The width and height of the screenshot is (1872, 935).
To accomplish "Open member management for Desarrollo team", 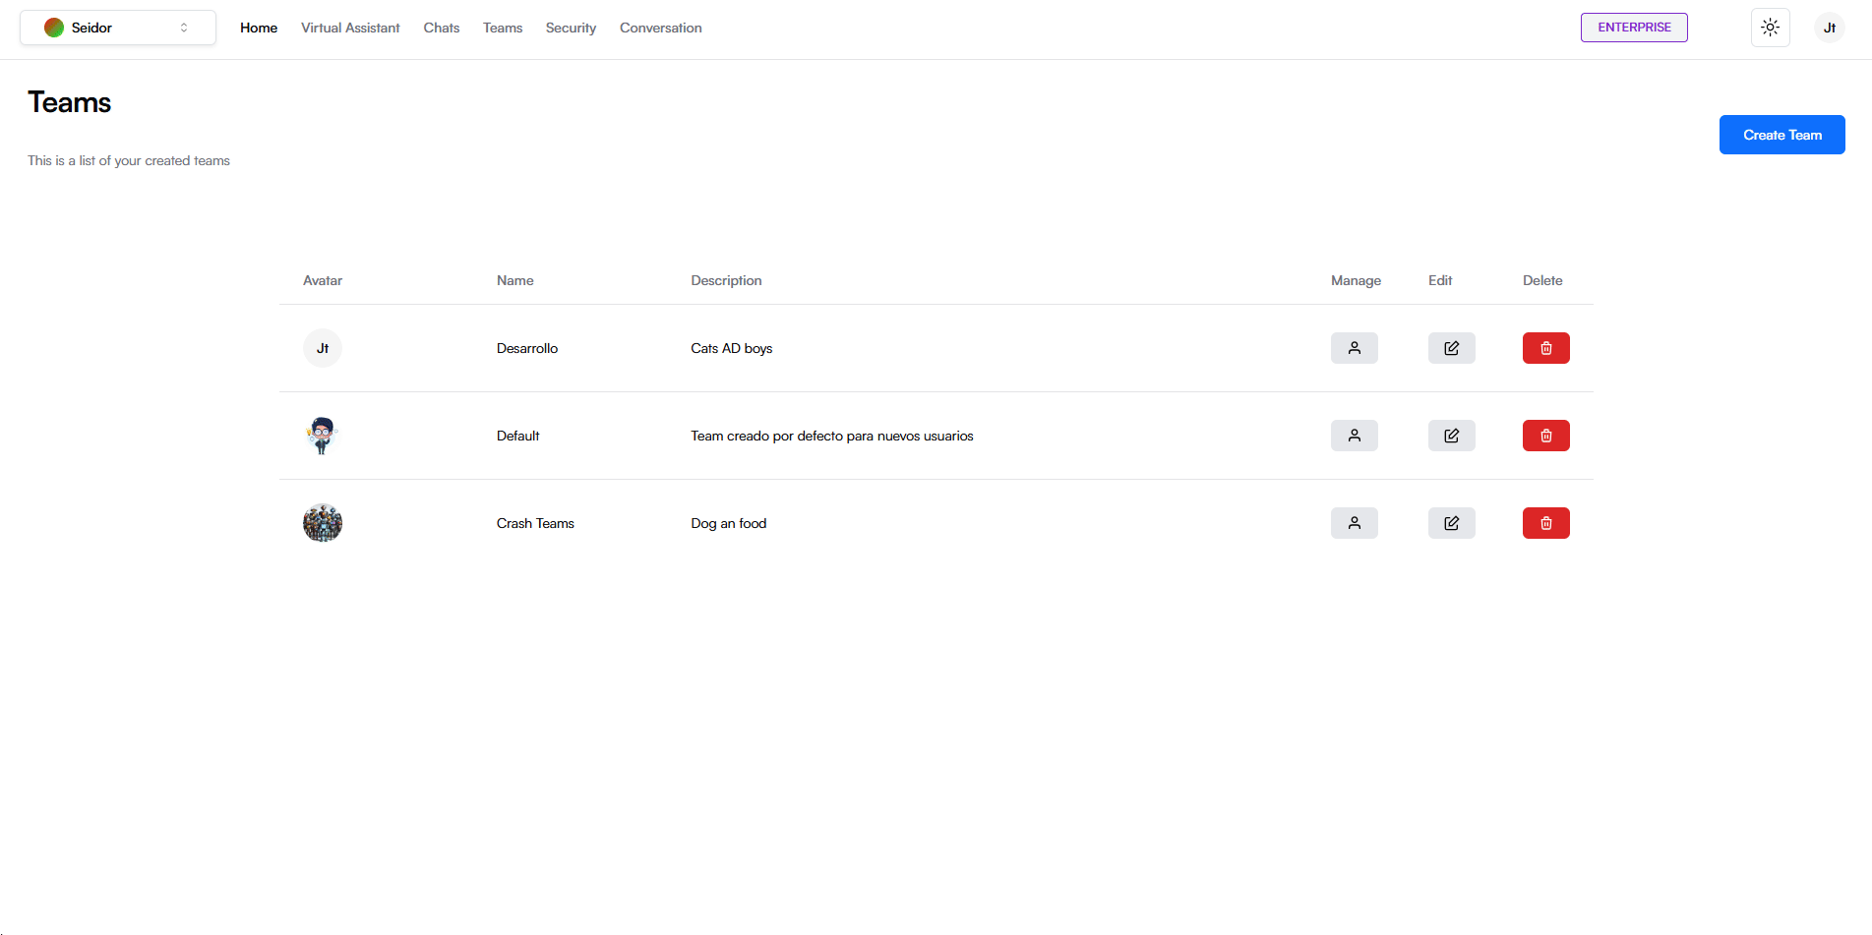I will [x=1354, y=348].
